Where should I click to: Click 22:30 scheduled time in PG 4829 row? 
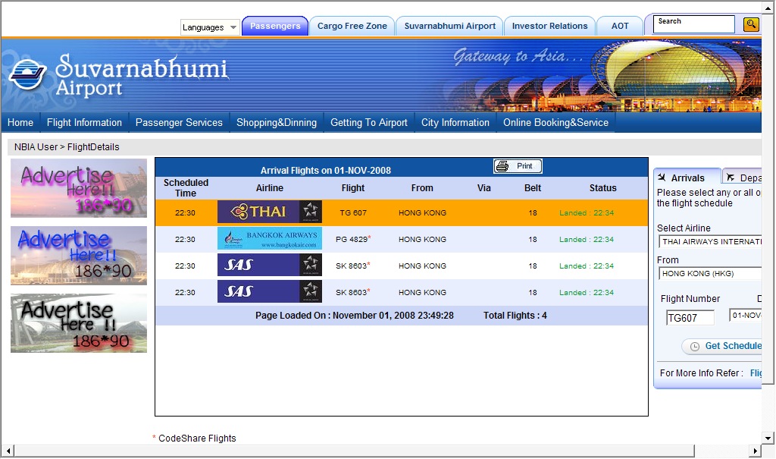185,240
